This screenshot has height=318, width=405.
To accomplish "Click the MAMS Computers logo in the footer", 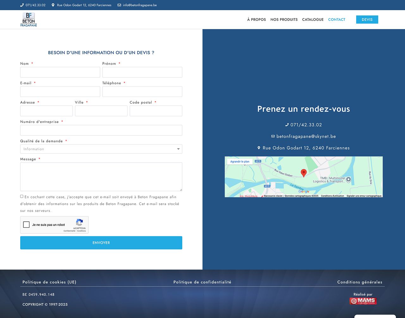I will [x=363, y=300].
